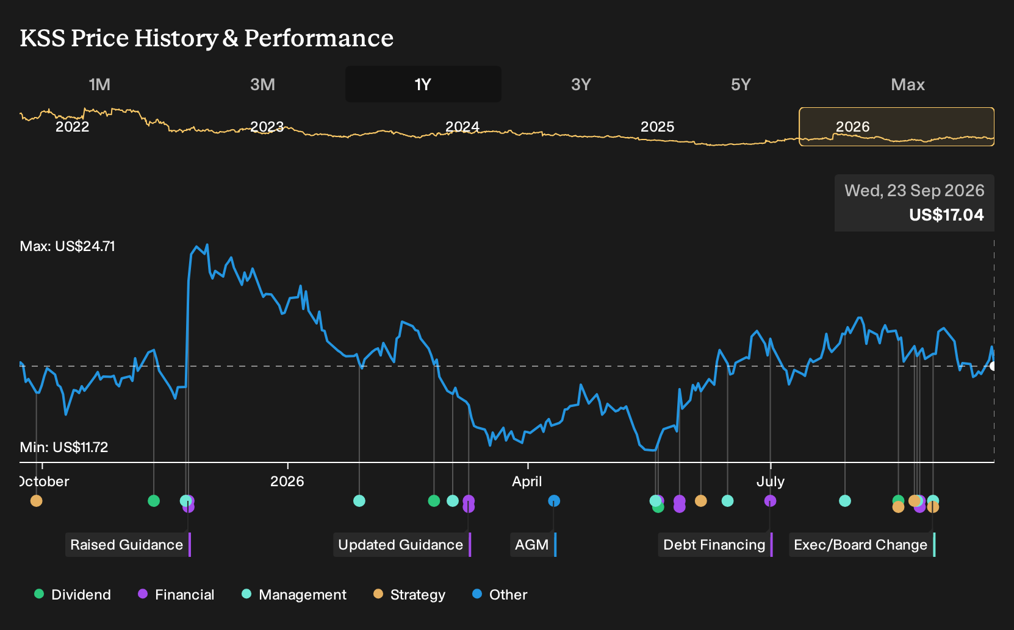Toggle Other category in the legend

(500, 595)
